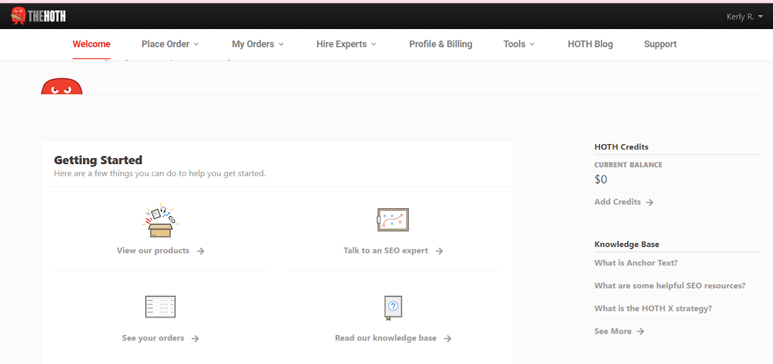Open the Support page
This screenshot has width=773, height=364.
[660, 44]
